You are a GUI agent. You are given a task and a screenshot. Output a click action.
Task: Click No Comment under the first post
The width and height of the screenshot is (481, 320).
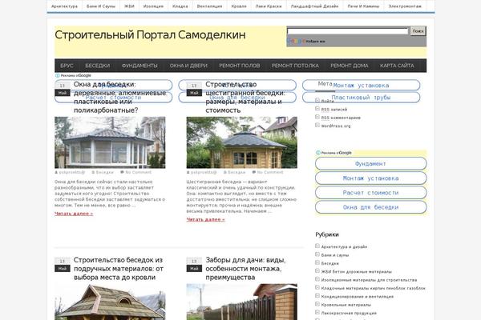[139, 173]
